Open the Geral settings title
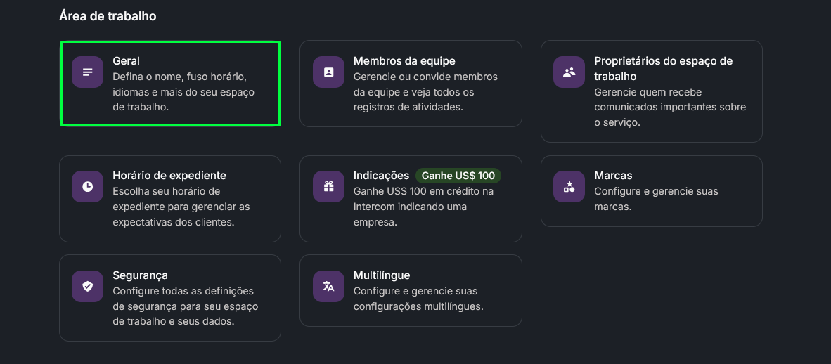Viewport: 831px width, 364px height. click(x=126, y=61)
